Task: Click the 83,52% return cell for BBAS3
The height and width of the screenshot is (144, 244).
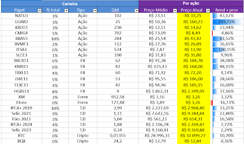Action: point(227,38)
